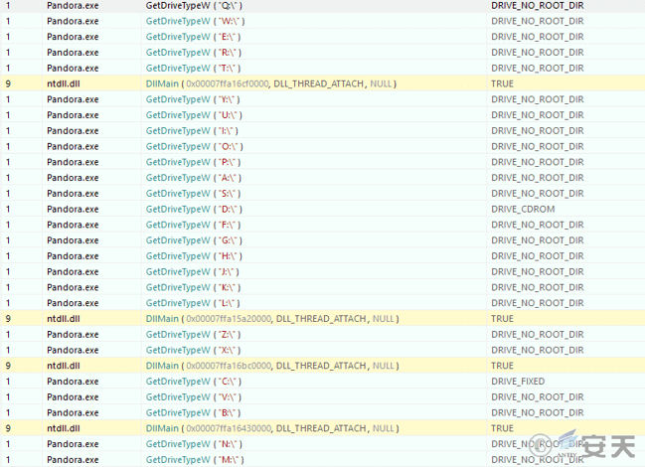Select the row querying drive "A:\"

coord(194,178)
